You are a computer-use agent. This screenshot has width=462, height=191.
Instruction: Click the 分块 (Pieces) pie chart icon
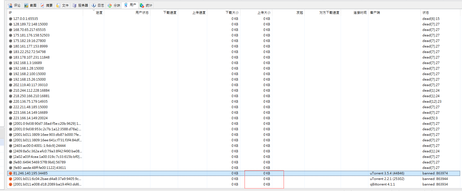(110, 5)
